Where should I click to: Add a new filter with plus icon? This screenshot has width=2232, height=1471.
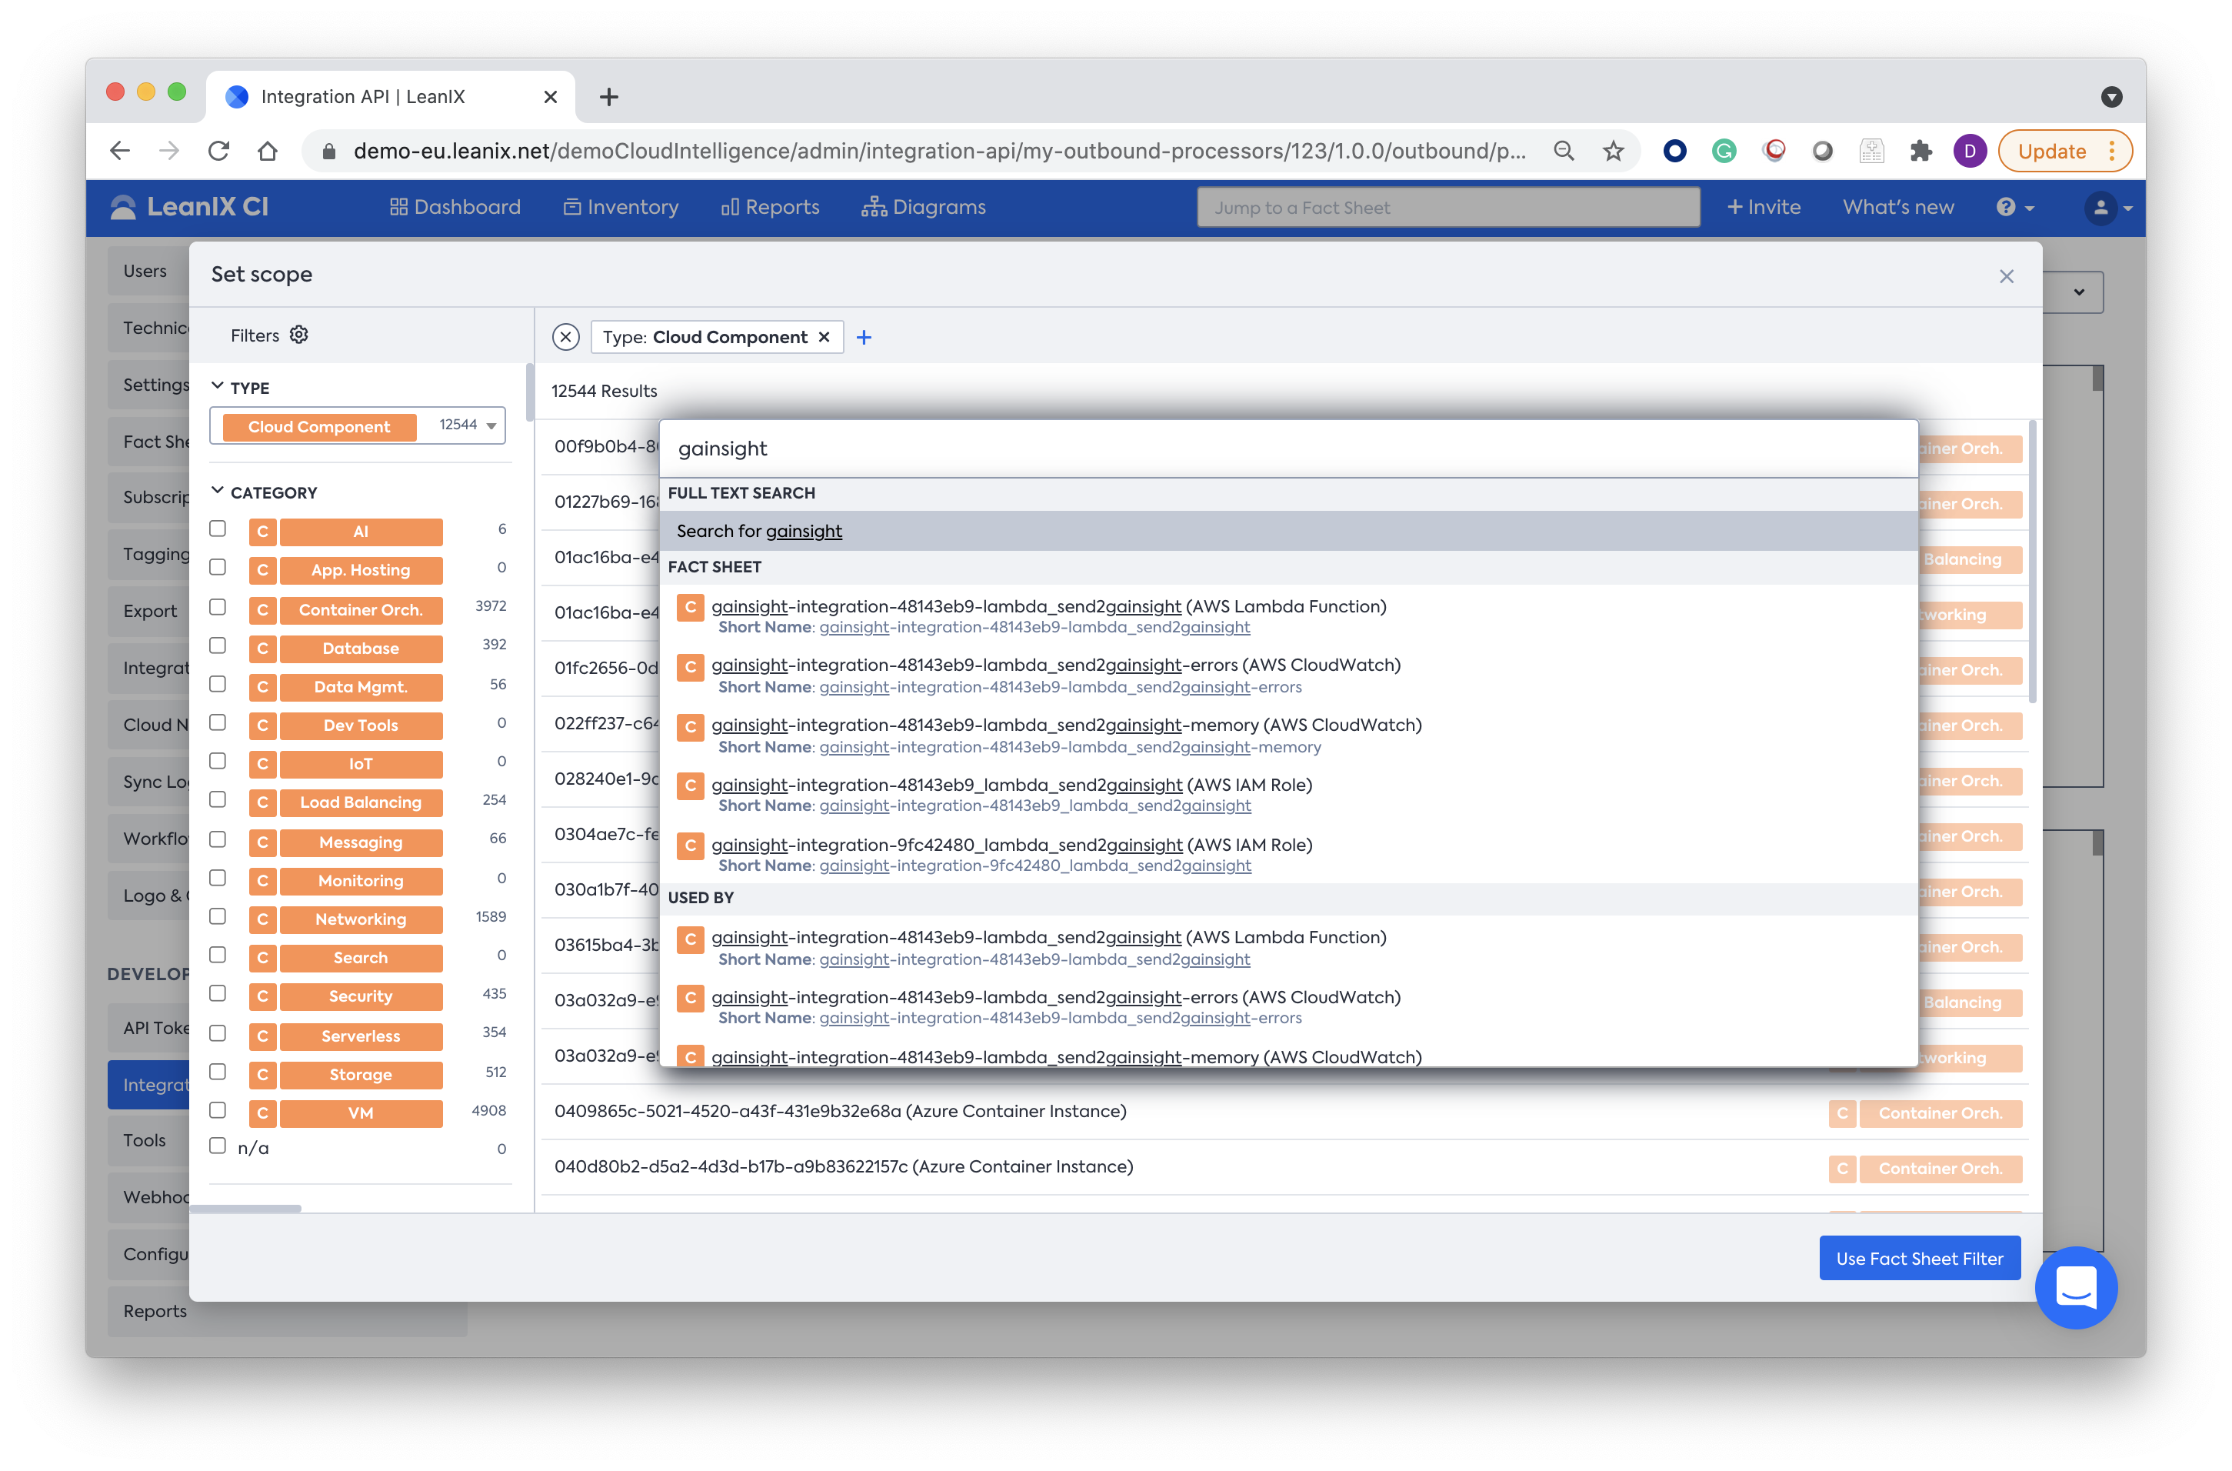864,337
